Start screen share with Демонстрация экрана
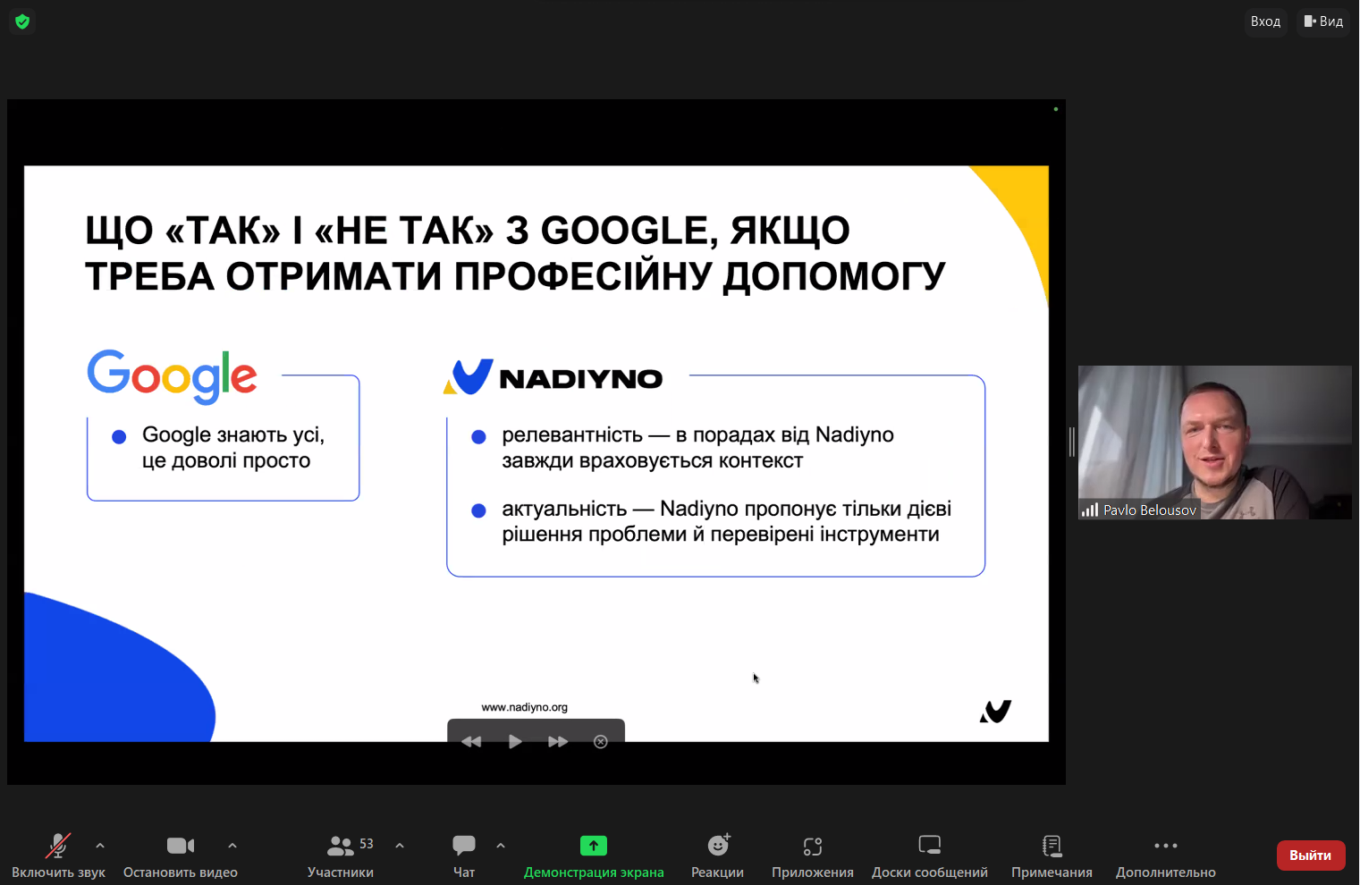This screenshot has width=1360, height=885. point(594,855)
